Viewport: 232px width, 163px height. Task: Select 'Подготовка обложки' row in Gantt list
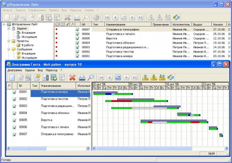click(x=48, y=113)
